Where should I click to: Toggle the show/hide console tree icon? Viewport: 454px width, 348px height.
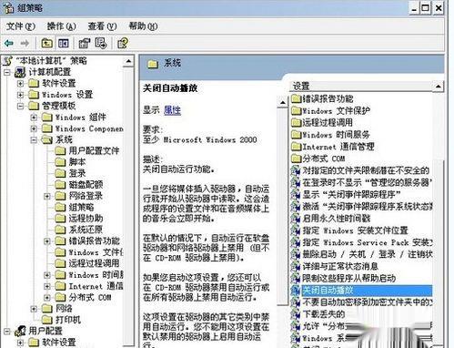pyautogui.click(x=64, y=43)
